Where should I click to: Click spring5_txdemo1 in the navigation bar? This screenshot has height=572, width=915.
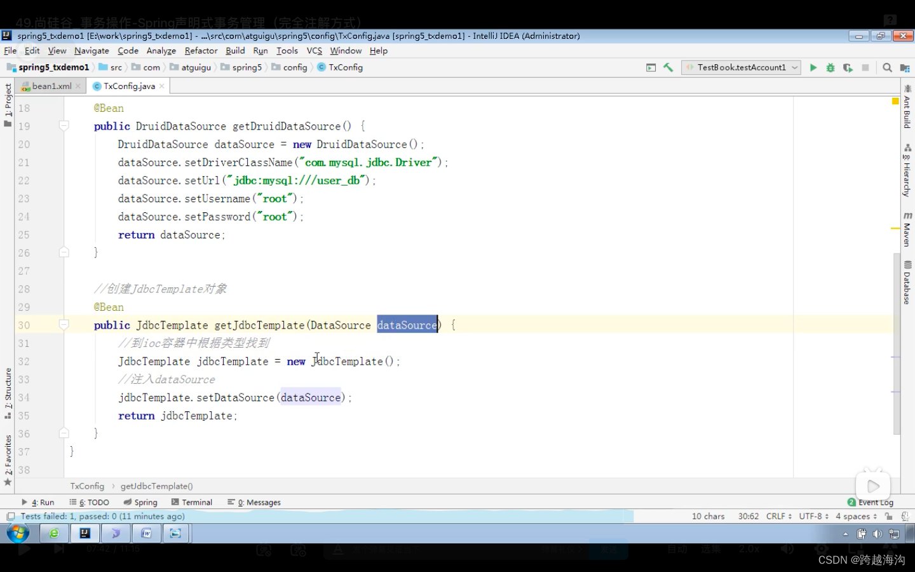point(48,67)
